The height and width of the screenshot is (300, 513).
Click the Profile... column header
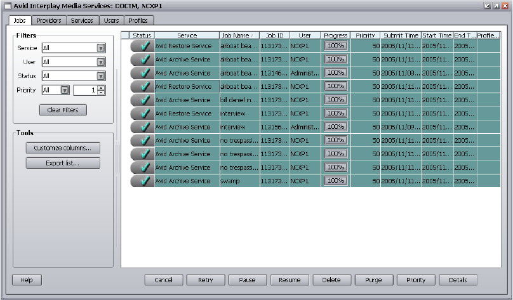click(x=488, y=36)
